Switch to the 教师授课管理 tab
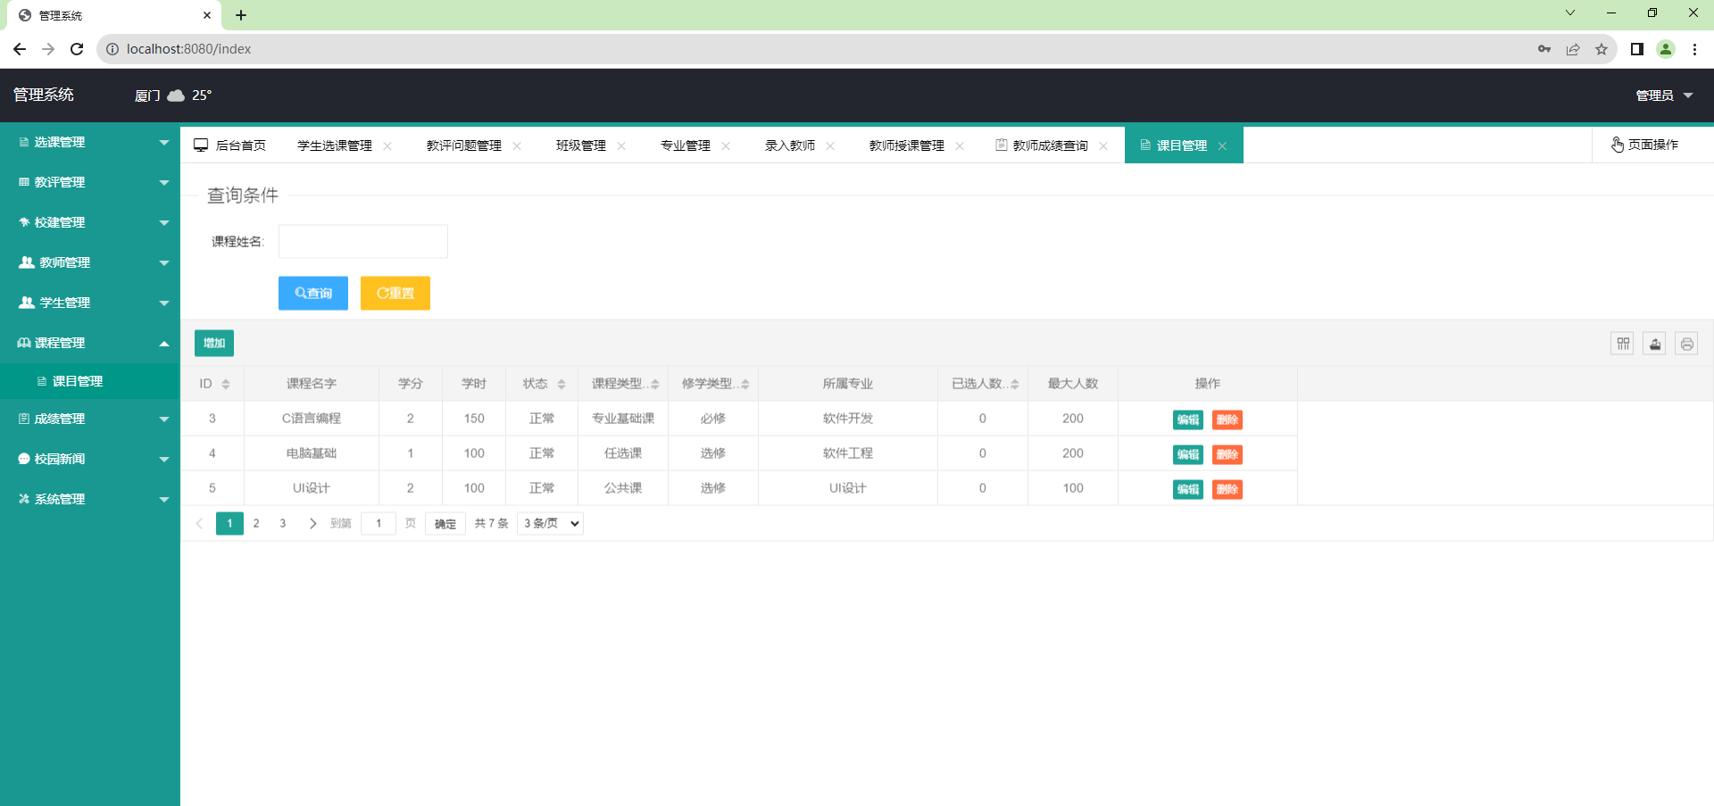Image resolution: width=1714 pixels, height=806 pixels. pos(905,145)
